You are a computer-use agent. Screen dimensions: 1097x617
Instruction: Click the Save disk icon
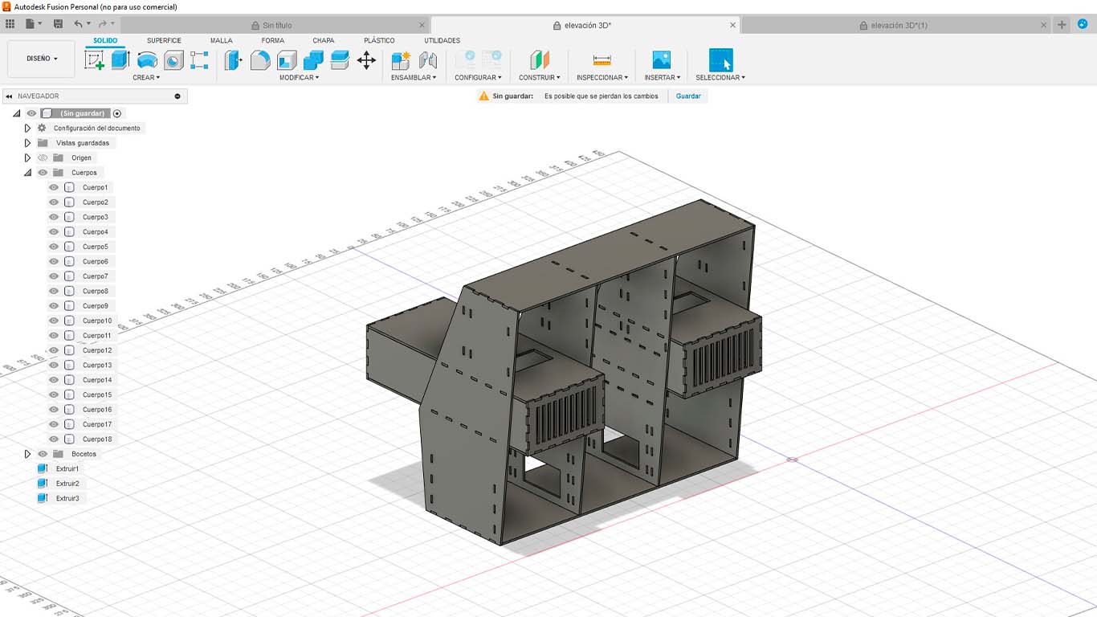tap(58, 24)
